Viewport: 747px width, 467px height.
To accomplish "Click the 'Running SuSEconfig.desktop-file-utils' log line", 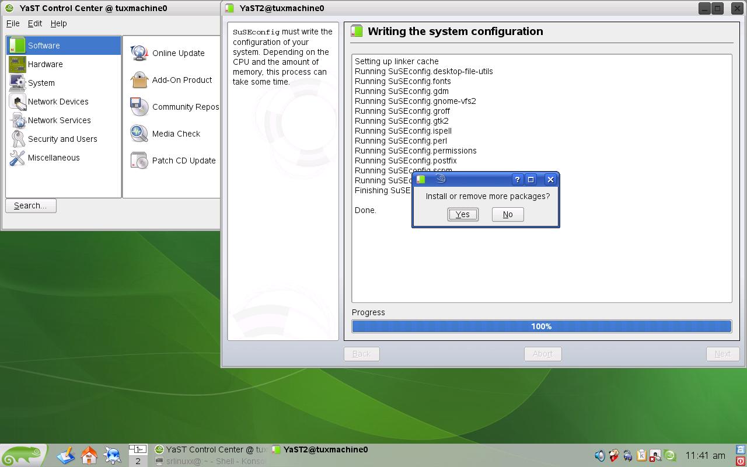I will click(x=424, y=71).
